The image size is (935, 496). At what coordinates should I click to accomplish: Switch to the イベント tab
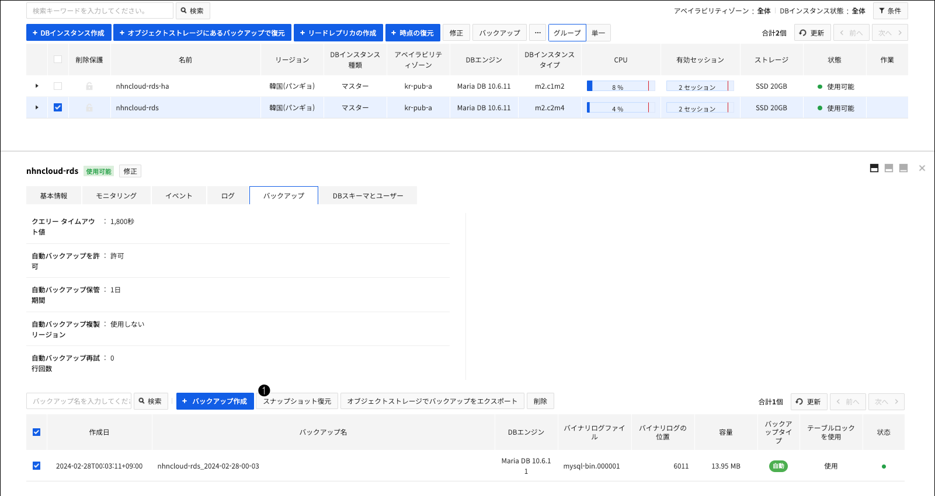click(x=179, y=195)
